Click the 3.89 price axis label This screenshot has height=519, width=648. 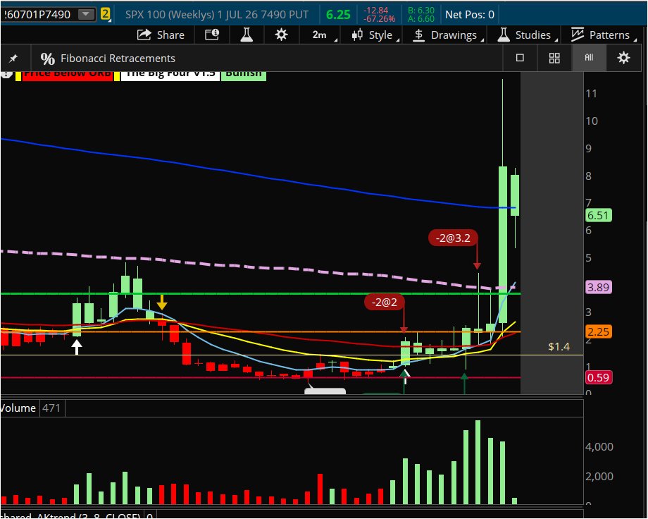(598, 287)
